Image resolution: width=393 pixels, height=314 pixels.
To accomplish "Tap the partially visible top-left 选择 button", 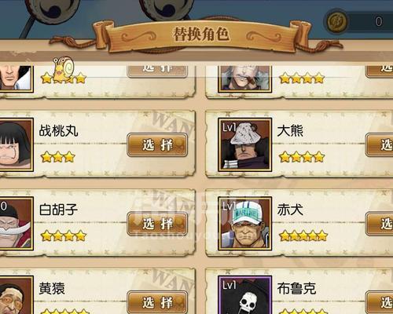I will click(x=157, y=71).
